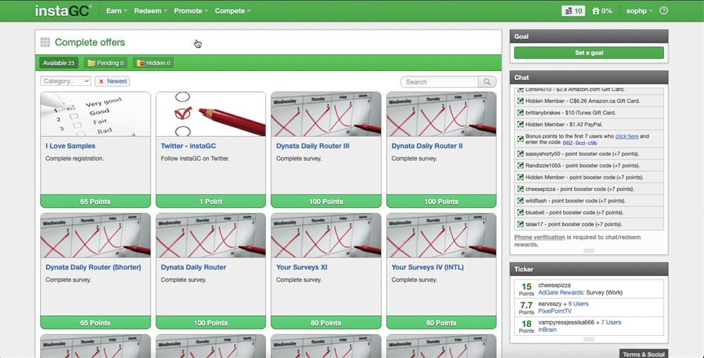Image resolution: width=704 pixels, height=358 pixels.
Task: Click the 'click here' bonus link in chat
Action: (627, 136)
